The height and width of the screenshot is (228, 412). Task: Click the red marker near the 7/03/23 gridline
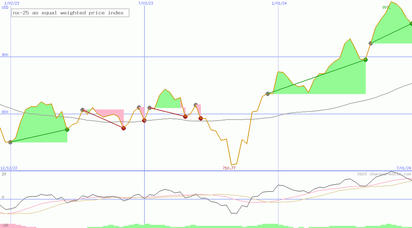click(x=144, y=121)
